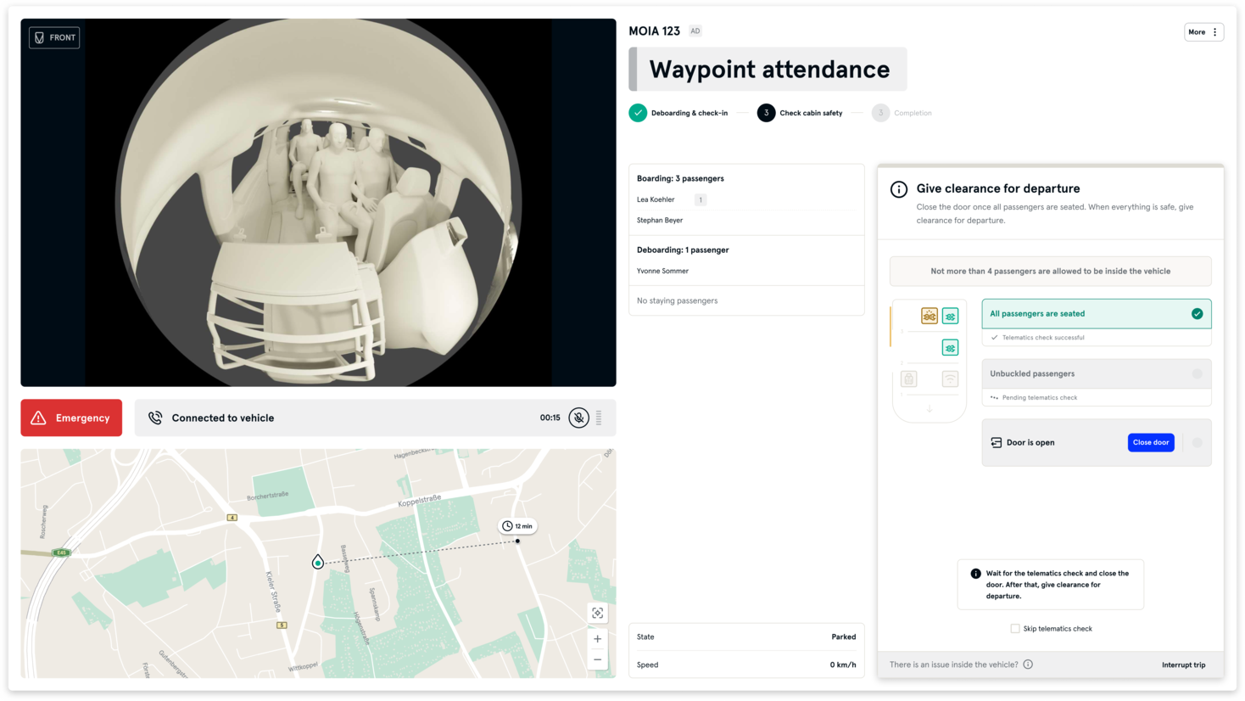Click the occupied seat icon in the cabin diagram
1245x701 pixels.
point(930,315)
